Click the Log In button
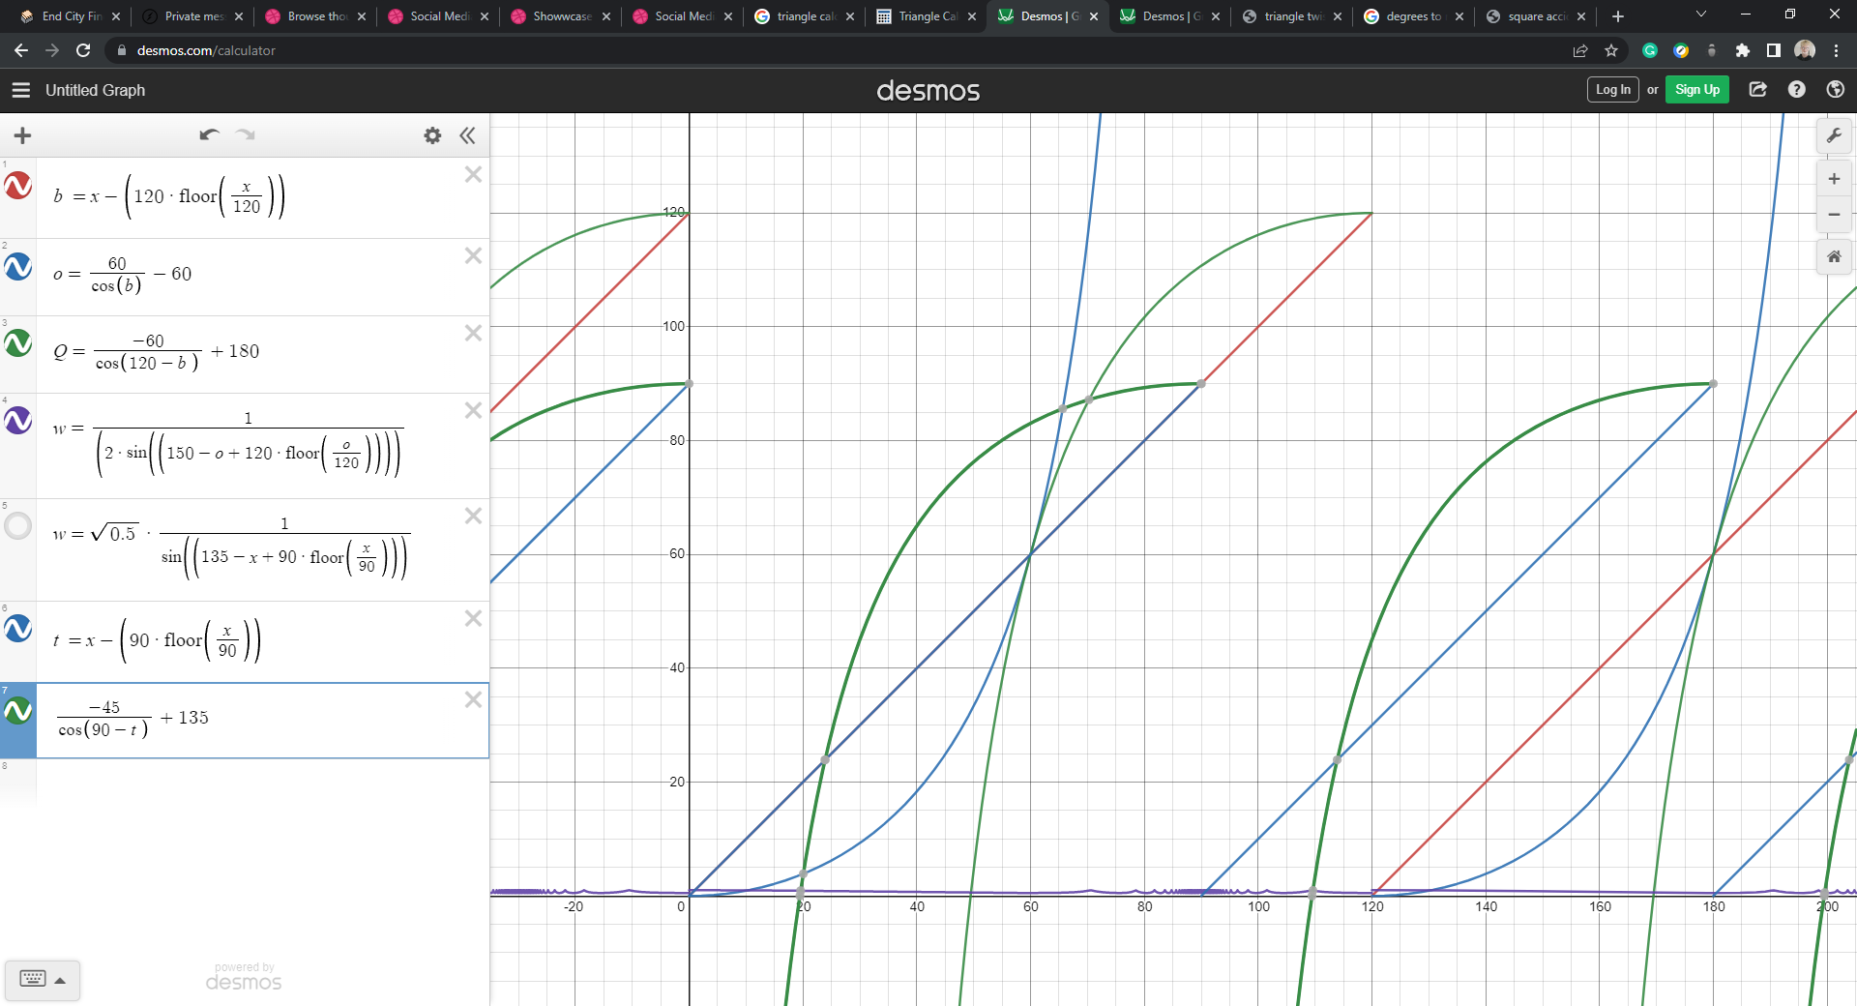The width and height of the screenshot is (1857, 1006). pyautogui.click(x=1612, y=90)
